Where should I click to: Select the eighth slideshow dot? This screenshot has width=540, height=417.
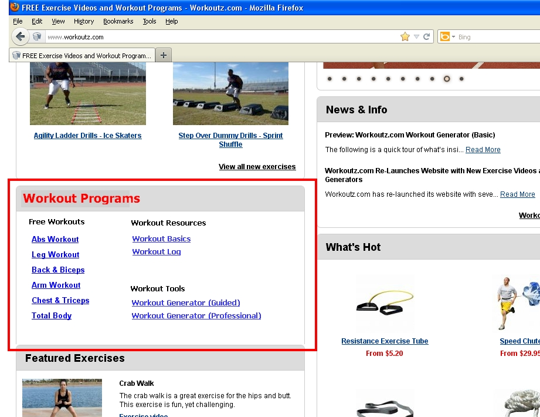tap(432, 79)
